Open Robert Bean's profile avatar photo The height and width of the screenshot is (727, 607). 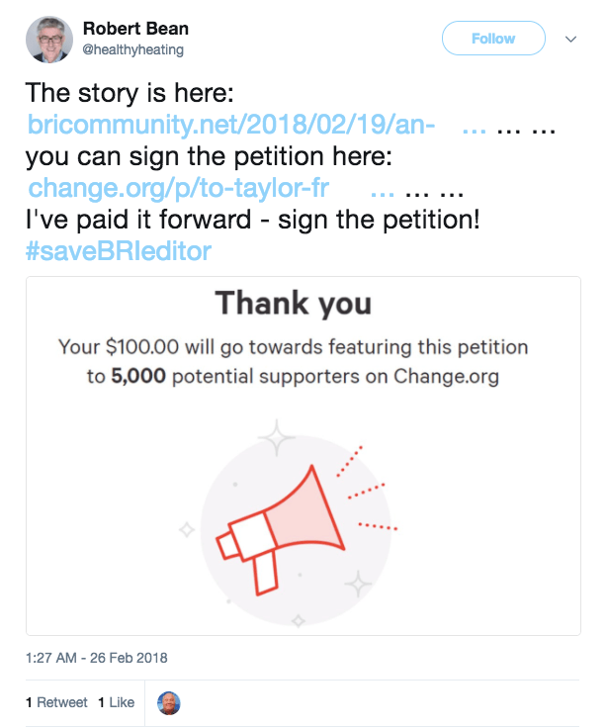click(x=47, y=38)
